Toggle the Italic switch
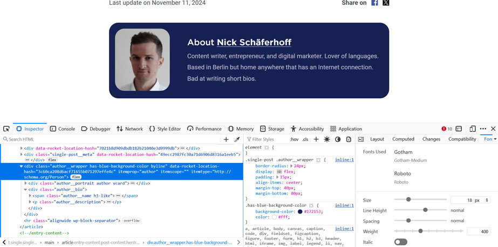Viewport: 498px width, 247px height. (400, 242)
